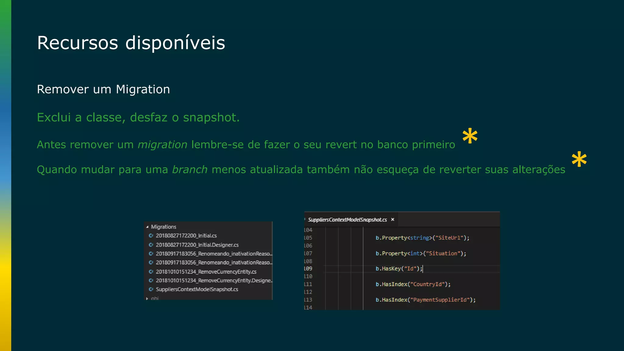This screenshot has width=624, height=351.
Task: Click the HasIndex("PaymentSupplierId") code line
Action: tap(425, 300)
